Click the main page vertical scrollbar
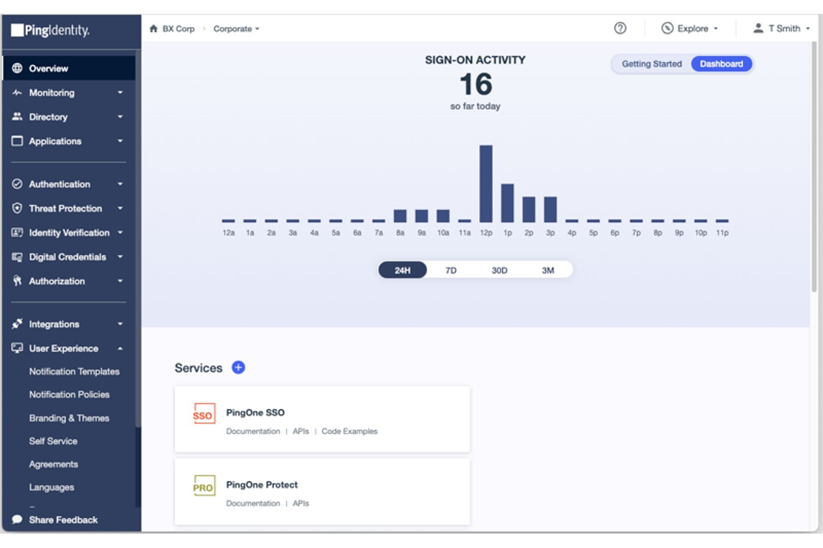The height and width of the screenshot is (548, 823). 814,167
